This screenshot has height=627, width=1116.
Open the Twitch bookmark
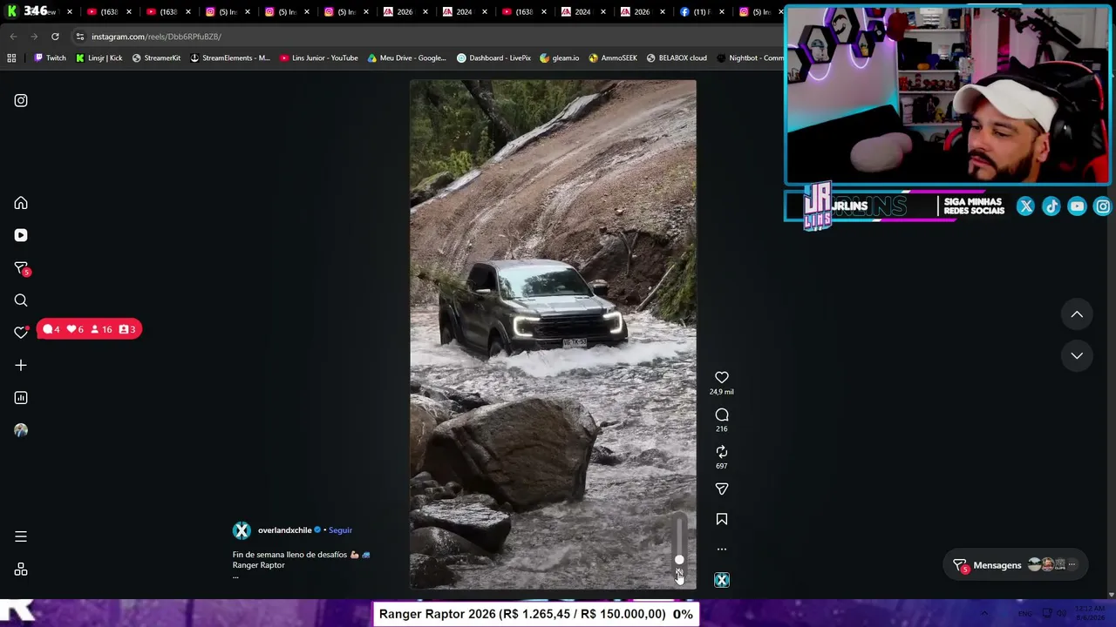[50, 58]
